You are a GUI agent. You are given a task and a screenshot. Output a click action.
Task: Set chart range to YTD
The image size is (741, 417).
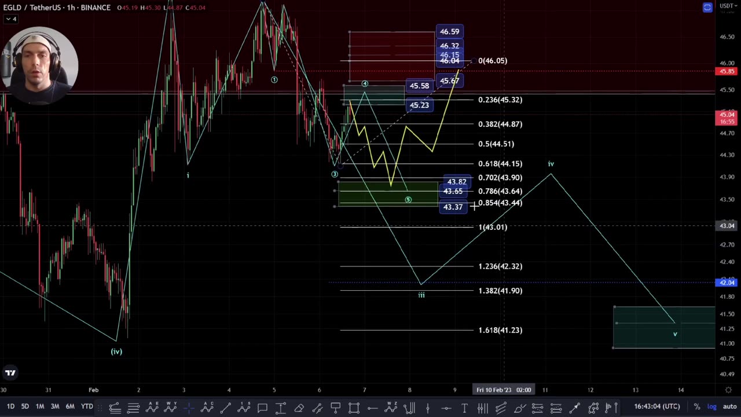pyautogui.click(x=87, y=407)
